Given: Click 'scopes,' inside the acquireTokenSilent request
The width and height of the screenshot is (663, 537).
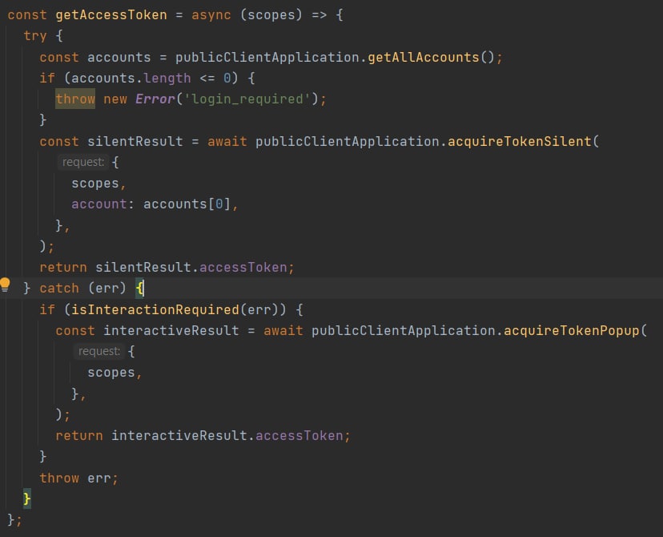Looking at the screenshot, I should click(x=99, y=184).
